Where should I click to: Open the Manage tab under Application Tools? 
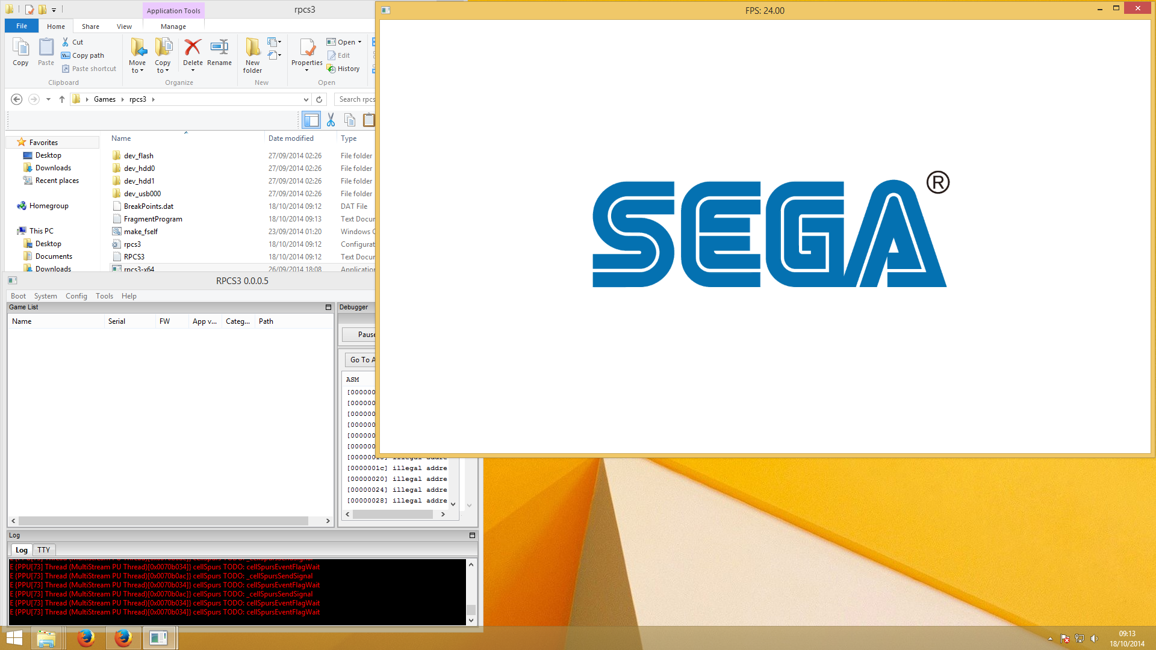pyautogui.click(x=173, y=26)
